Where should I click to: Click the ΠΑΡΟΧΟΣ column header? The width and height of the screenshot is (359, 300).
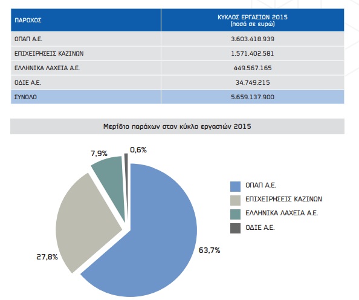[86, 20]
